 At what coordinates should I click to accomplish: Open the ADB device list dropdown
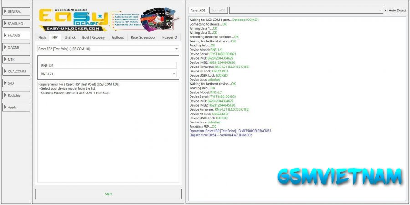coord(306,10)
